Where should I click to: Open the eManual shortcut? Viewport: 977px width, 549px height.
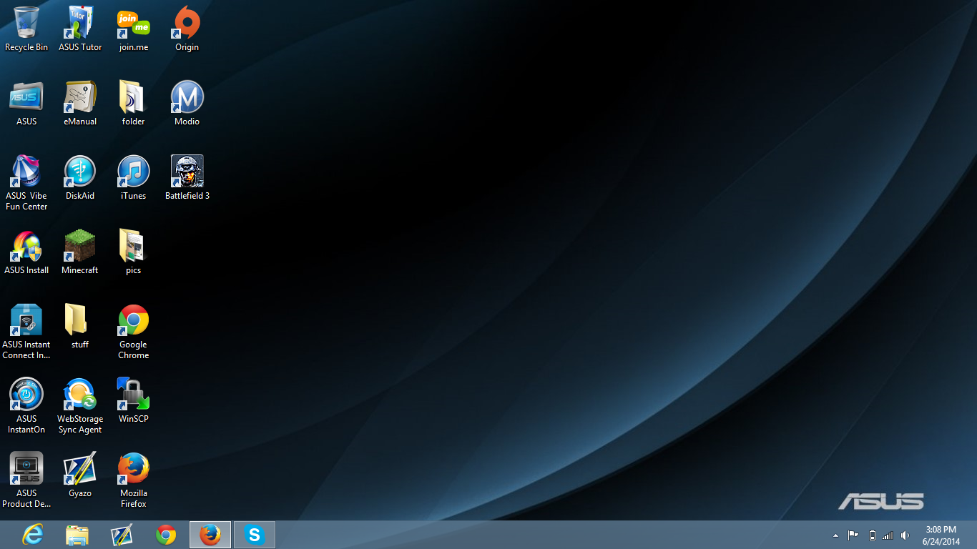[x=80, y=103]
